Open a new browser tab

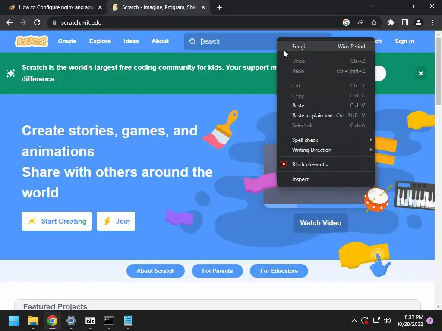pyautogui.click(x=220, y=8)
